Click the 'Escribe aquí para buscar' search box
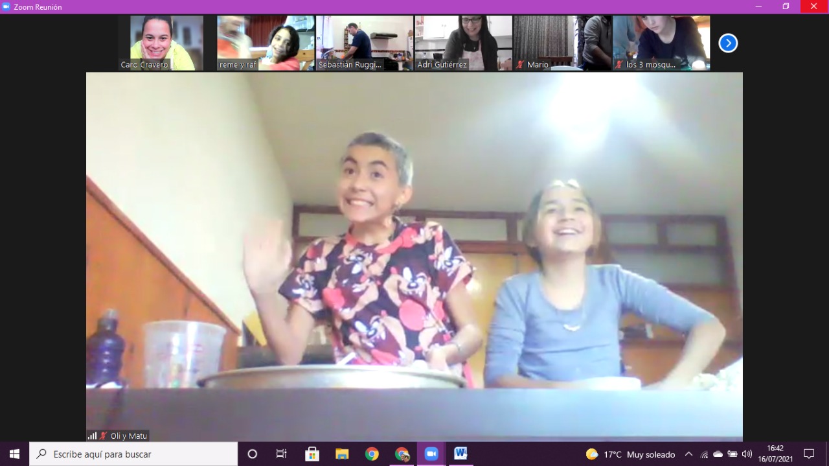This screenshot has width=829, height=466. tap(133, 454)
